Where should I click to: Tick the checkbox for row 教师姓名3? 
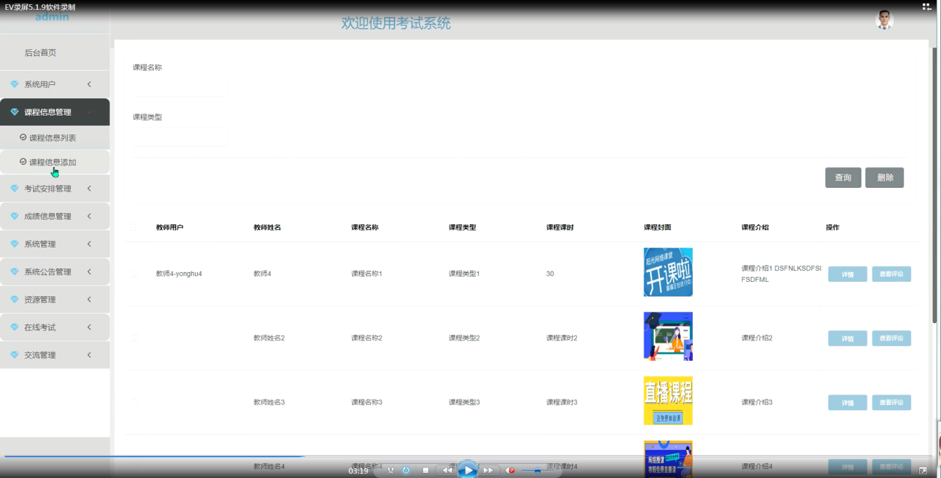(135, 402)
